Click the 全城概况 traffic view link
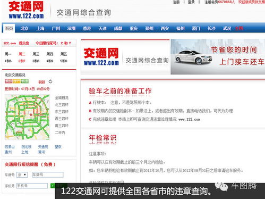Viewport: 265px width, 199px height. coord(62,98)
